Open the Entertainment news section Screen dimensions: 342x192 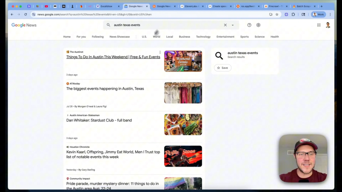[225, 37]
